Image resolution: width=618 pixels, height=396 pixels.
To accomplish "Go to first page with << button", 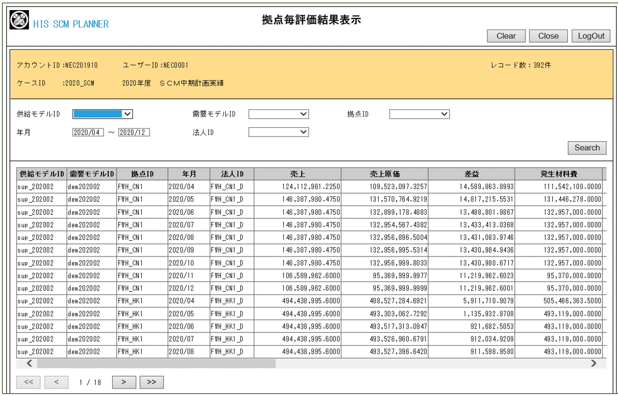I will (x=28, y=382).
